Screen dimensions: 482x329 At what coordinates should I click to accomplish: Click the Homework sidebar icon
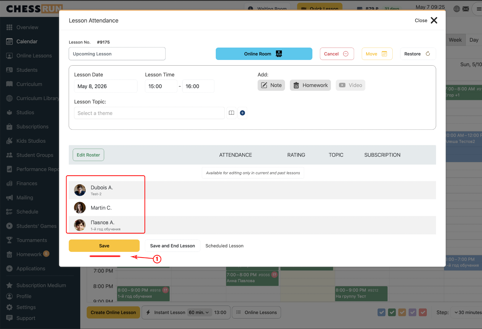(x=9, y=254)
